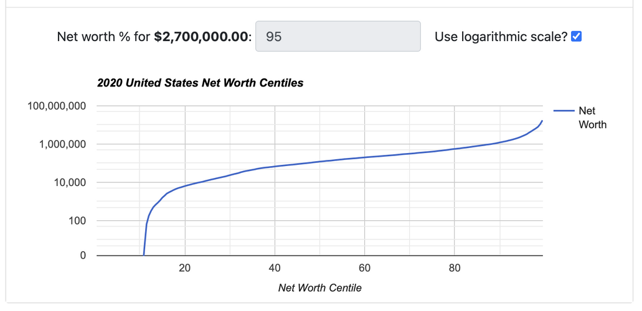Click the 'Use logarithmic scale?' label text
642x311 pixels.
501,37
